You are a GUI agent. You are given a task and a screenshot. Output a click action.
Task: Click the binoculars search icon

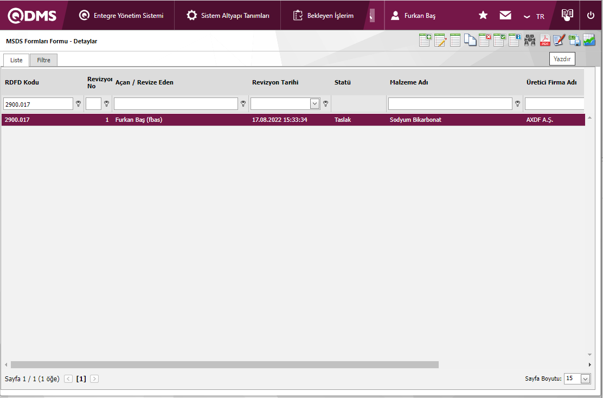(x=530, y=40)
